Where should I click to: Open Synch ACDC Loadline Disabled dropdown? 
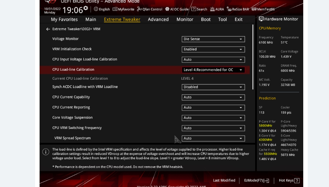[213, 87]
